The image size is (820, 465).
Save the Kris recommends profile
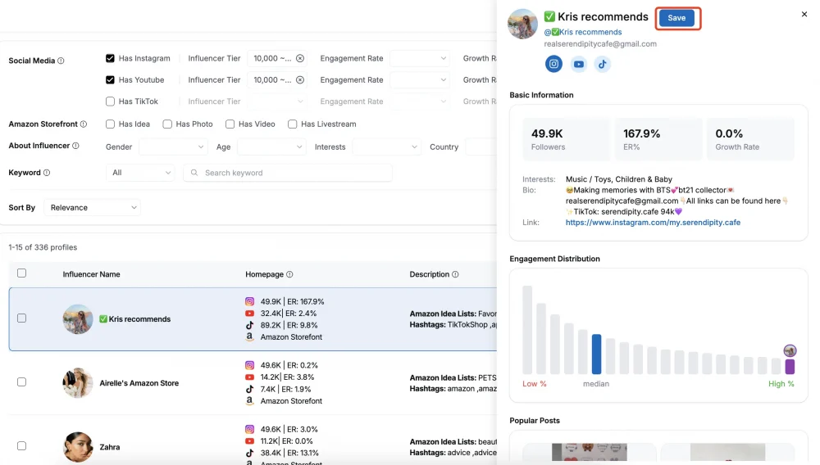(x=676, y=18)
